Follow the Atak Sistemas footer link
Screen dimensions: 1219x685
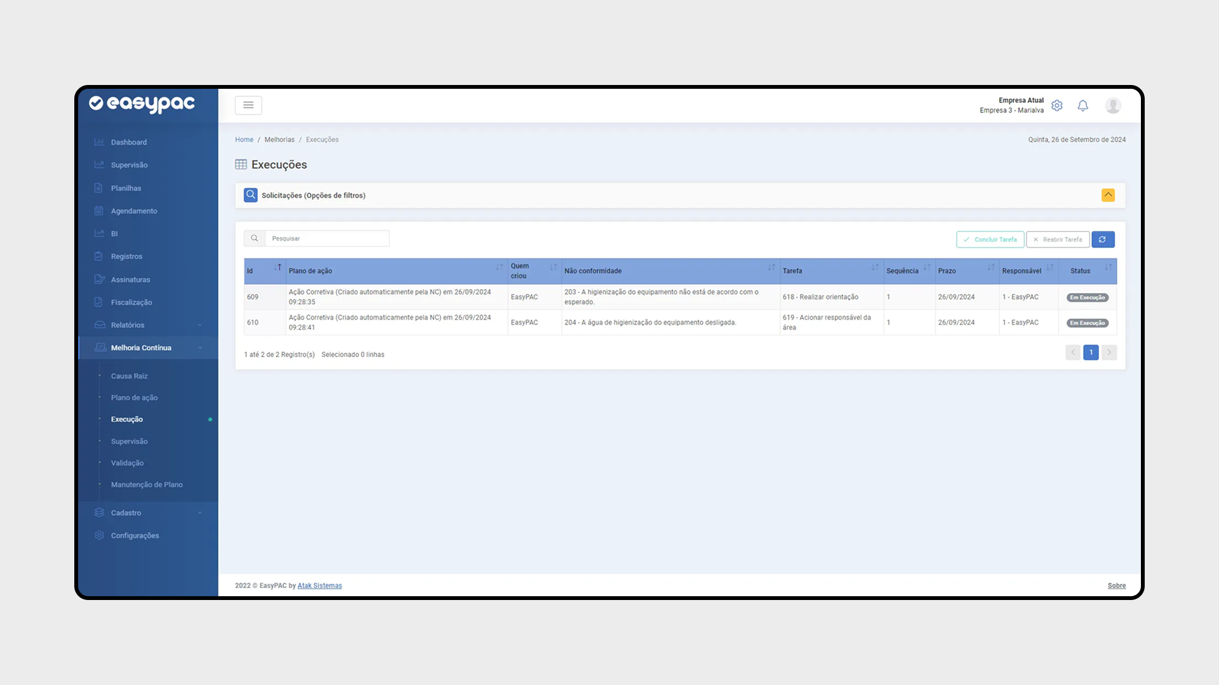click(319, 585)
